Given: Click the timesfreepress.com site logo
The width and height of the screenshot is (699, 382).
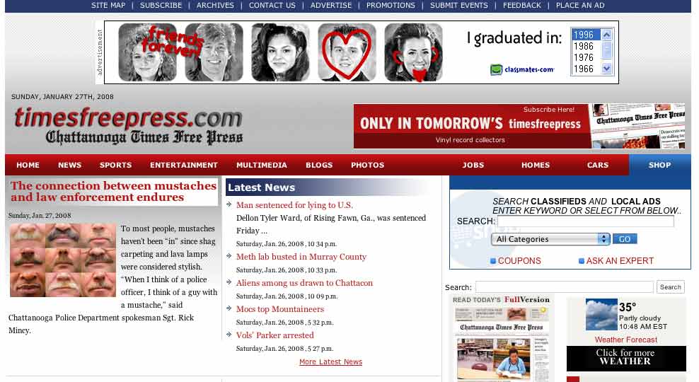Looking at the screenshot, I should point(128,125).
